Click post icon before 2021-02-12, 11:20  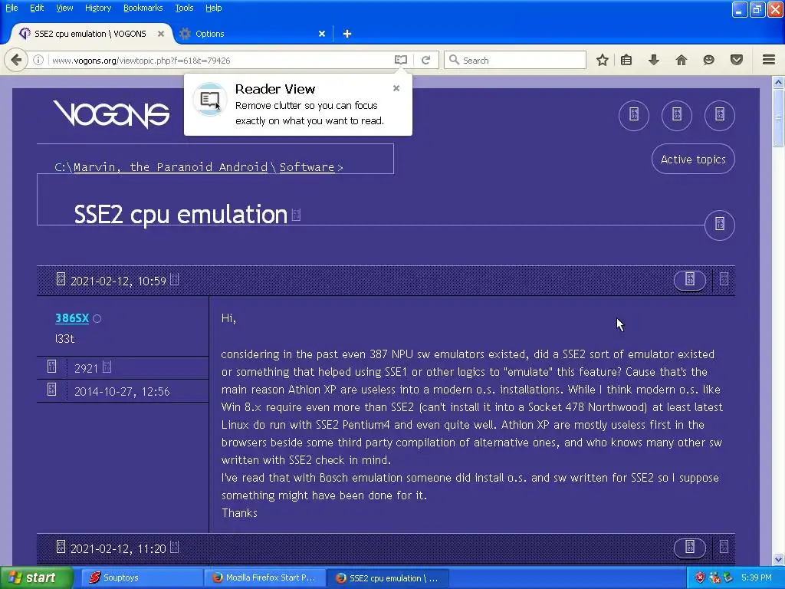[x=61, y=546]
